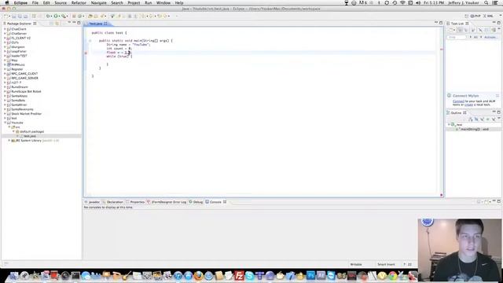Click the Wi-Fi status icon in the menu bar
503x283 pixels.
pos(402,2)
